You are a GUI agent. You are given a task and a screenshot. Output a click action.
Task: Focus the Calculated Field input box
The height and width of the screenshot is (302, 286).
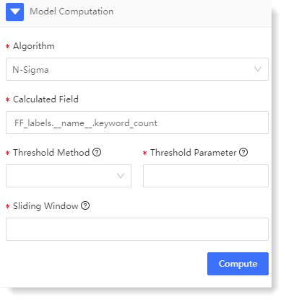(137, 123)
